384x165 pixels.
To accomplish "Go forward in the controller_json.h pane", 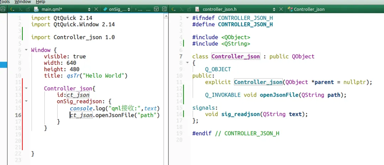I will [182, 9].
